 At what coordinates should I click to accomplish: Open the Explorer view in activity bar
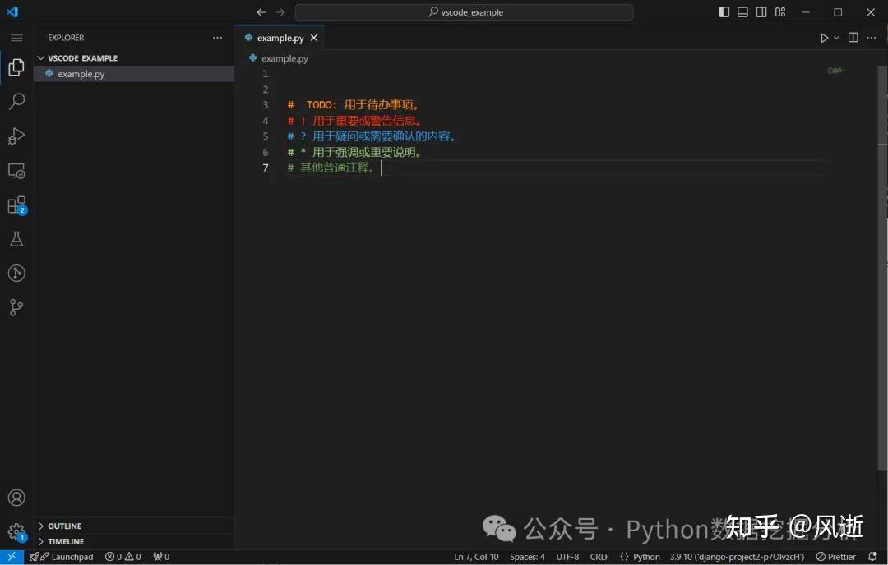pyautogui.click(x=16, y=67)
